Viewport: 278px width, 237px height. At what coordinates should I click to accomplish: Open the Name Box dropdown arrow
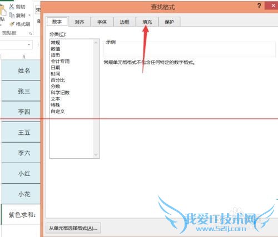29,44
